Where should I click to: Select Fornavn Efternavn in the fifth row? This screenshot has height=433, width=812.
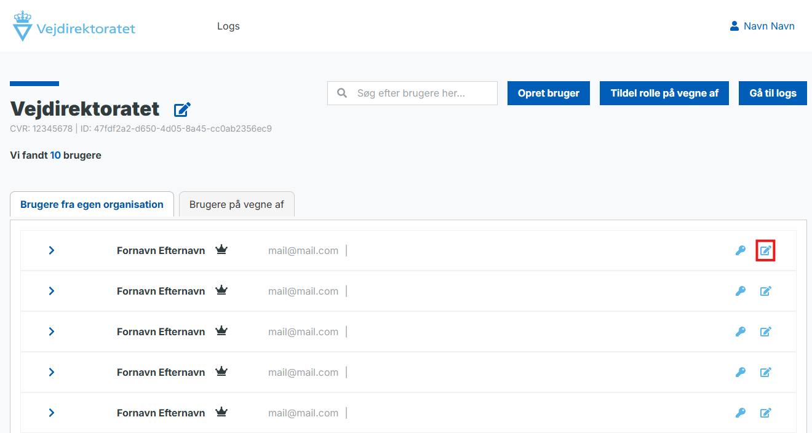pos(161,413)
